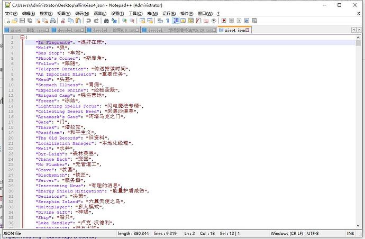Click the scrollbar down arrow in the editor
This screenshot has height=239, width=365.
[x=358, y=225]
